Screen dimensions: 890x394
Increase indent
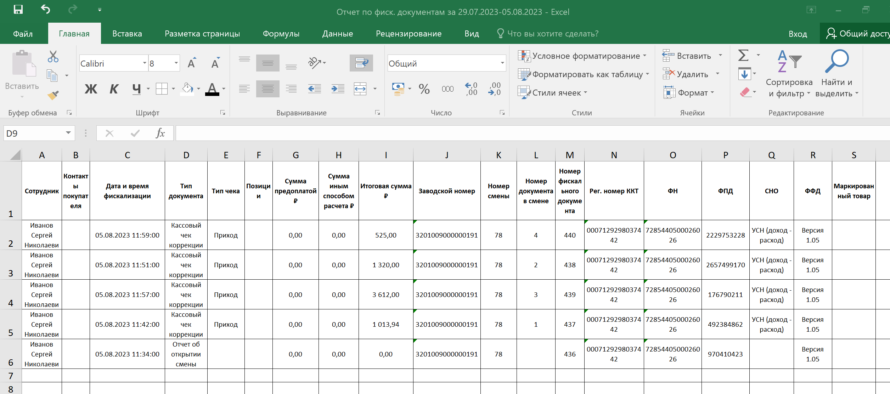point(338,88)
